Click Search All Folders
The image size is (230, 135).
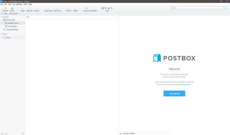tap(12, 30)
